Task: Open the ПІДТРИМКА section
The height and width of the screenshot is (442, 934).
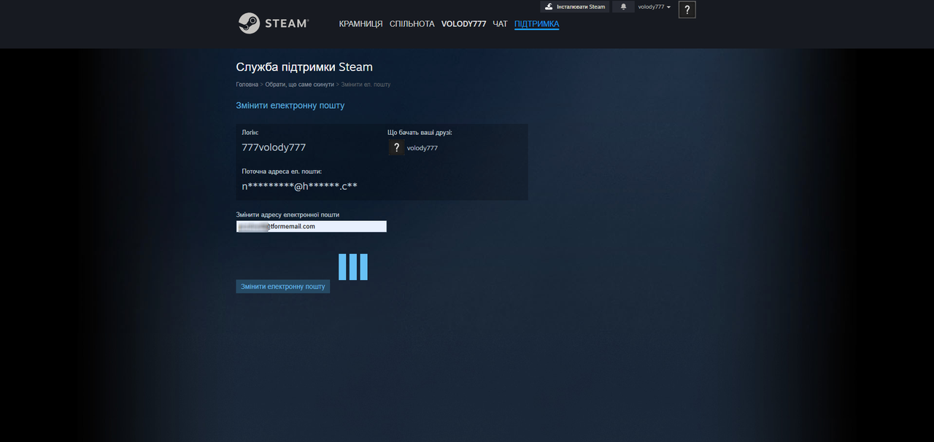Action: tap(536, 24)
